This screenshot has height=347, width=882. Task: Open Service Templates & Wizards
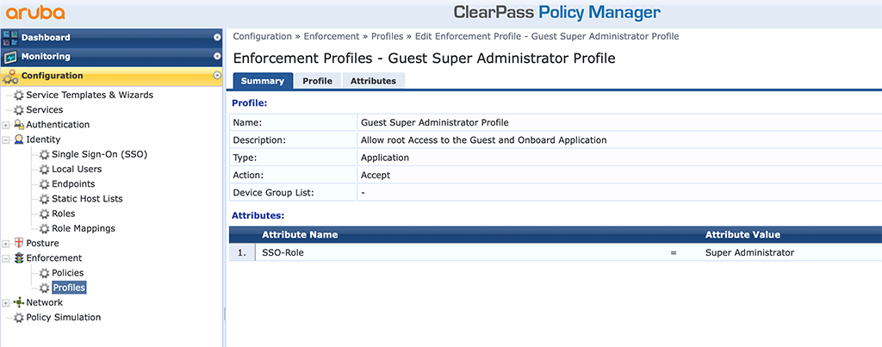coord(90,95)
